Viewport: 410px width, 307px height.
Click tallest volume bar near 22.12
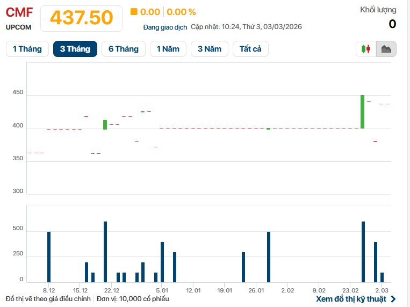tap(105, 252)
